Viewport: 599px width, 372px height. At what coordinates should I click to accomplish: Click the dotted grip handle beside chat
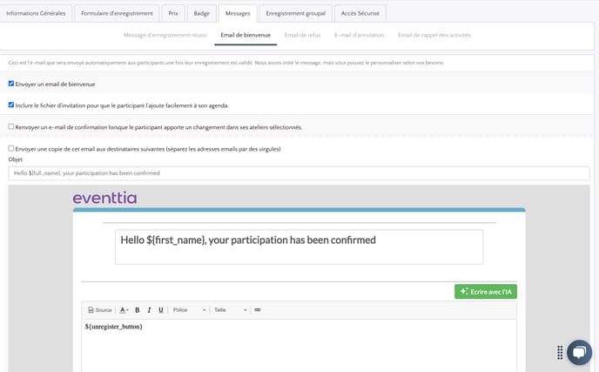click(560, 353)
